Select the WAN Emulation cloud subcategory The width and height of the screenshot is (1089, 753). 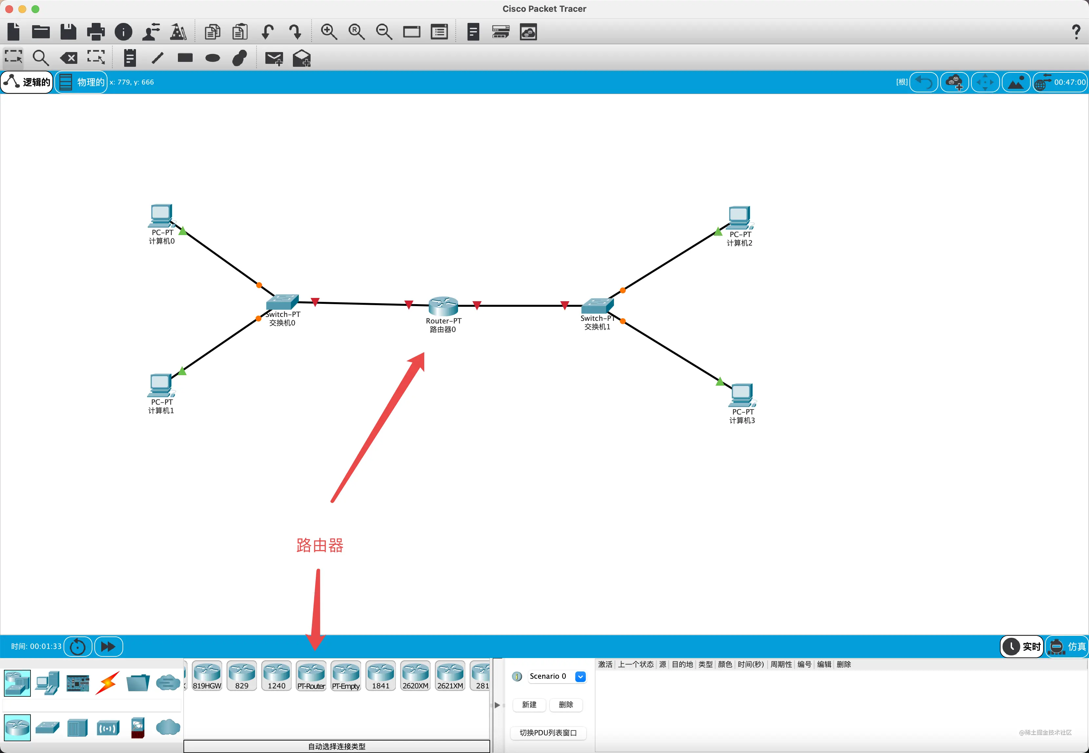(x=168, y=727)
